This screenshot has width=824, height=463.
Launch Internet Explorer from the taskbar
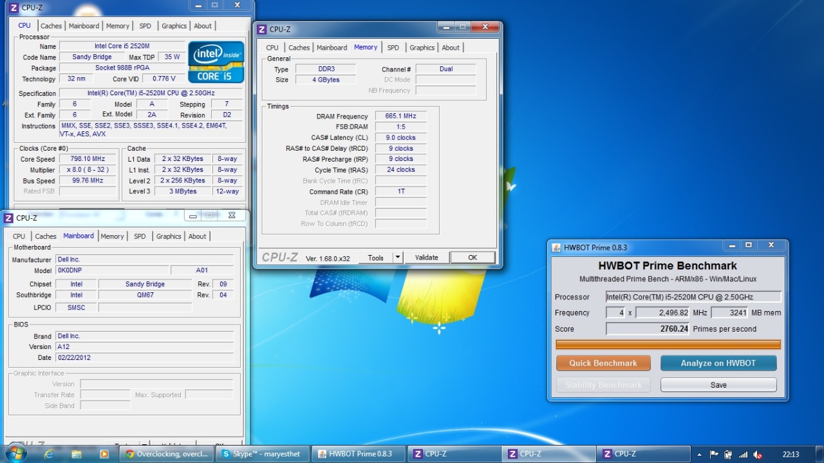pyautogui.click(x=48, y=454)
